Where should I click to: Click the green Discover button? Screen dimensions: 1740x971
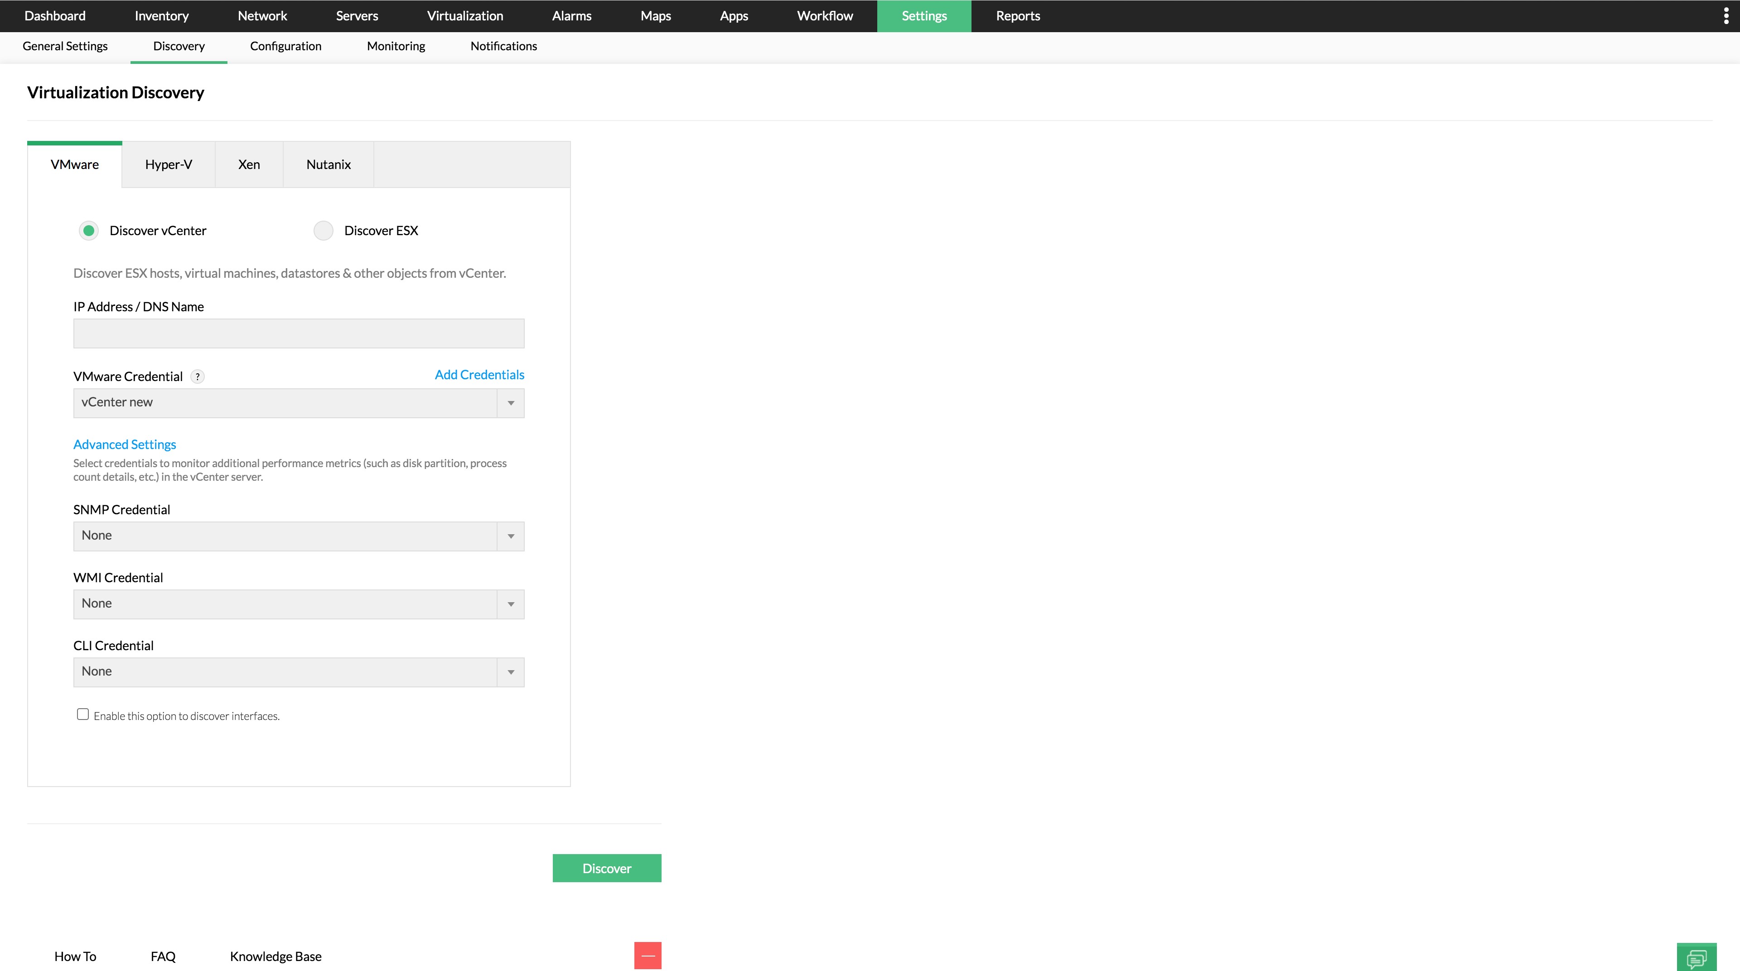point(607,868)
